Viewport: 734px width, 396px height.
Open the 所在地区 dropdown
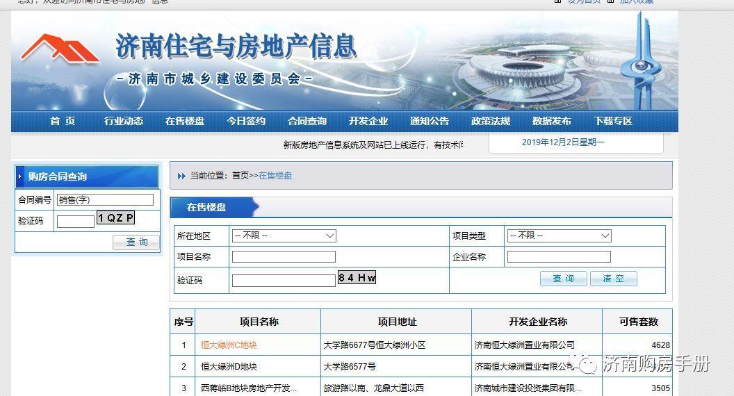coord(284,236)
